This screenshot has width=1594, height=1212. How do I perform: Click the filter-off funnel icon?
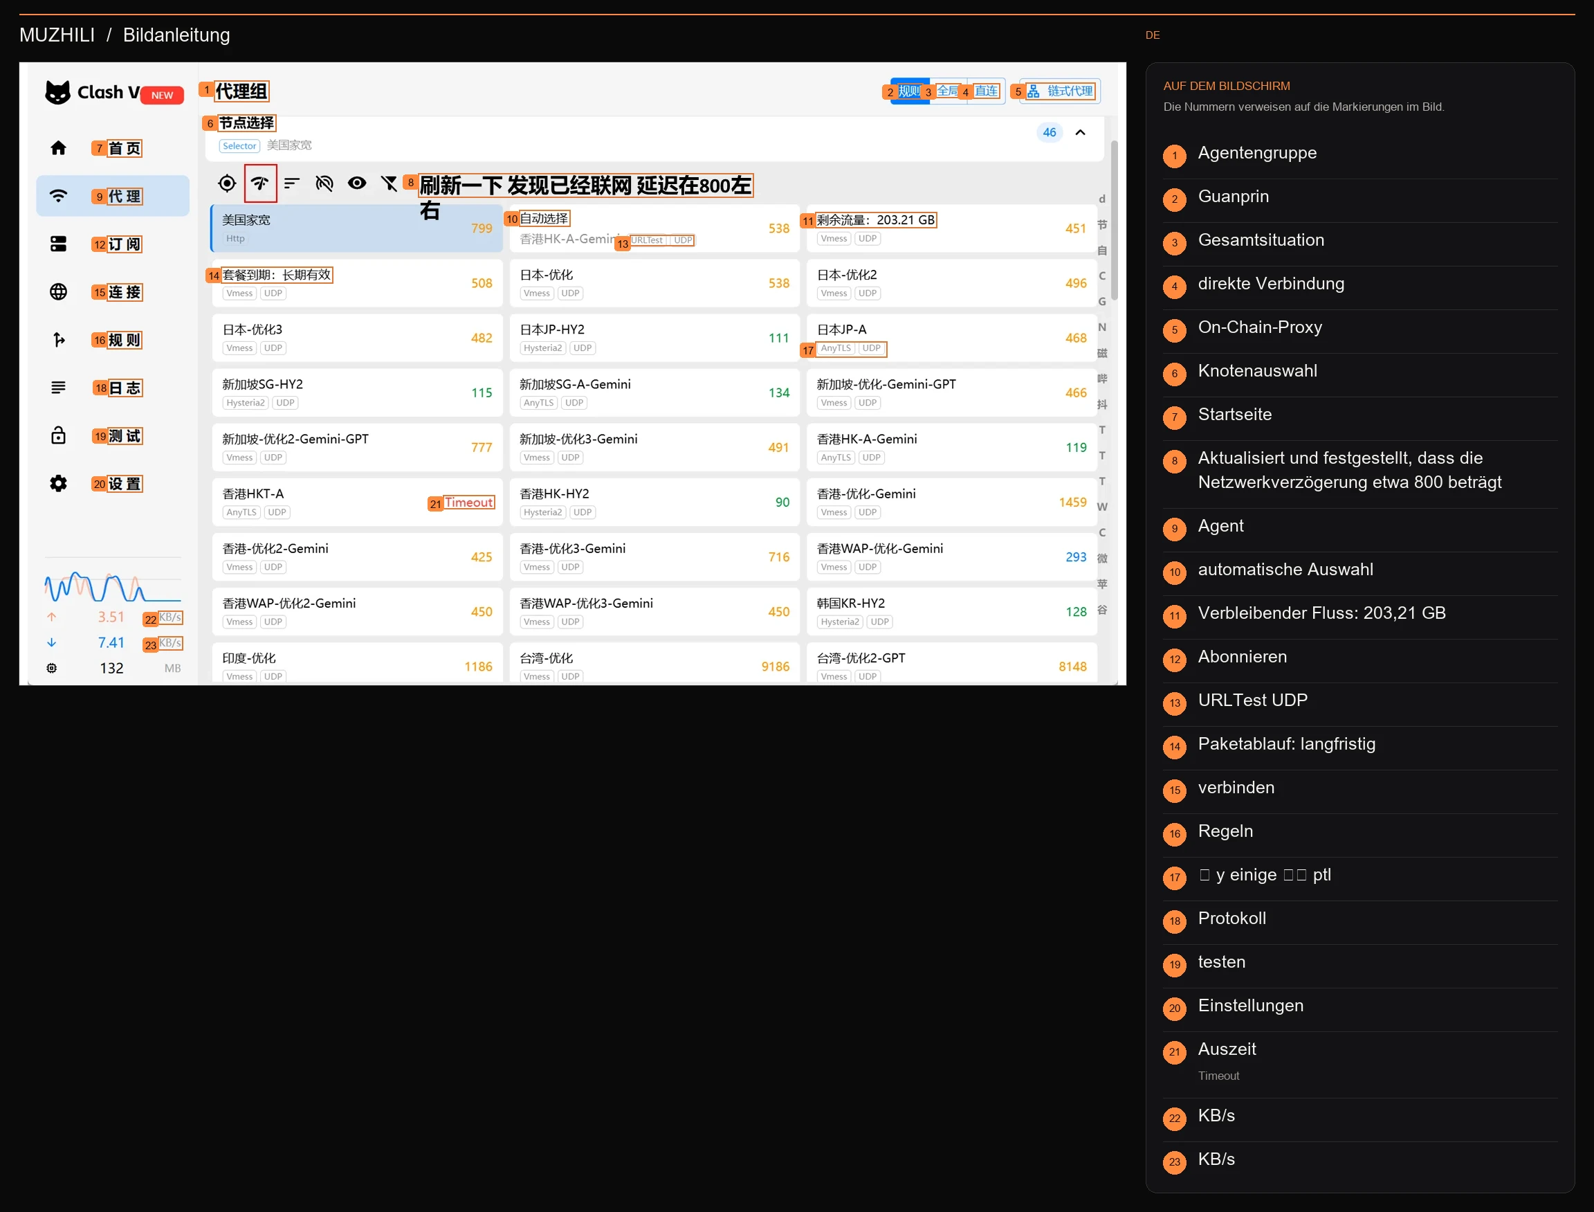coord(390,183)
